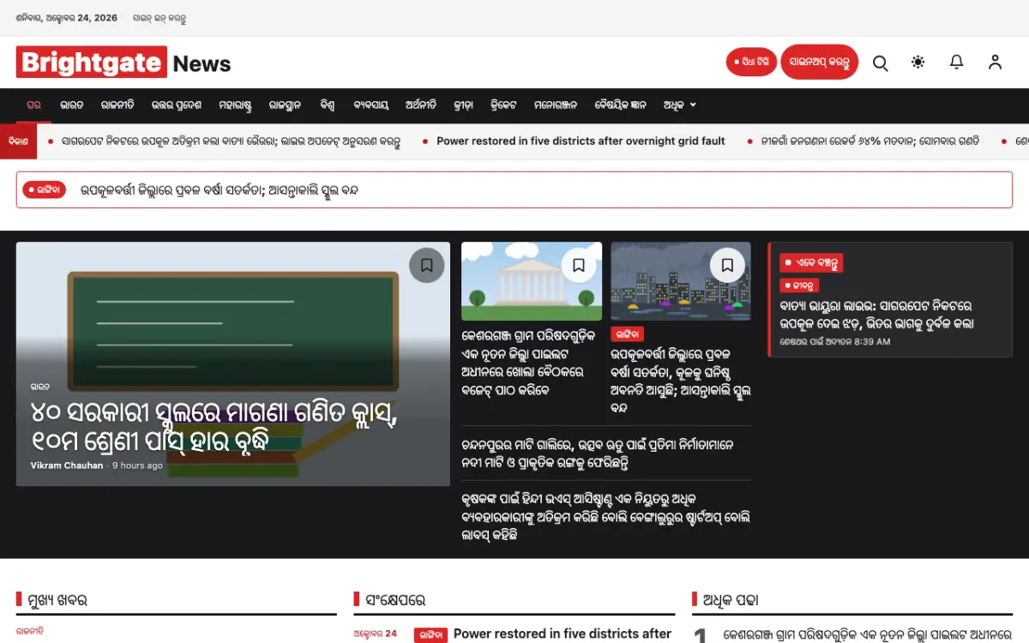This screenshot has height=643, width=1029.
Task: Open the 'କ୍ରିକେଟ' navigation item
Action: click(503, 105)
